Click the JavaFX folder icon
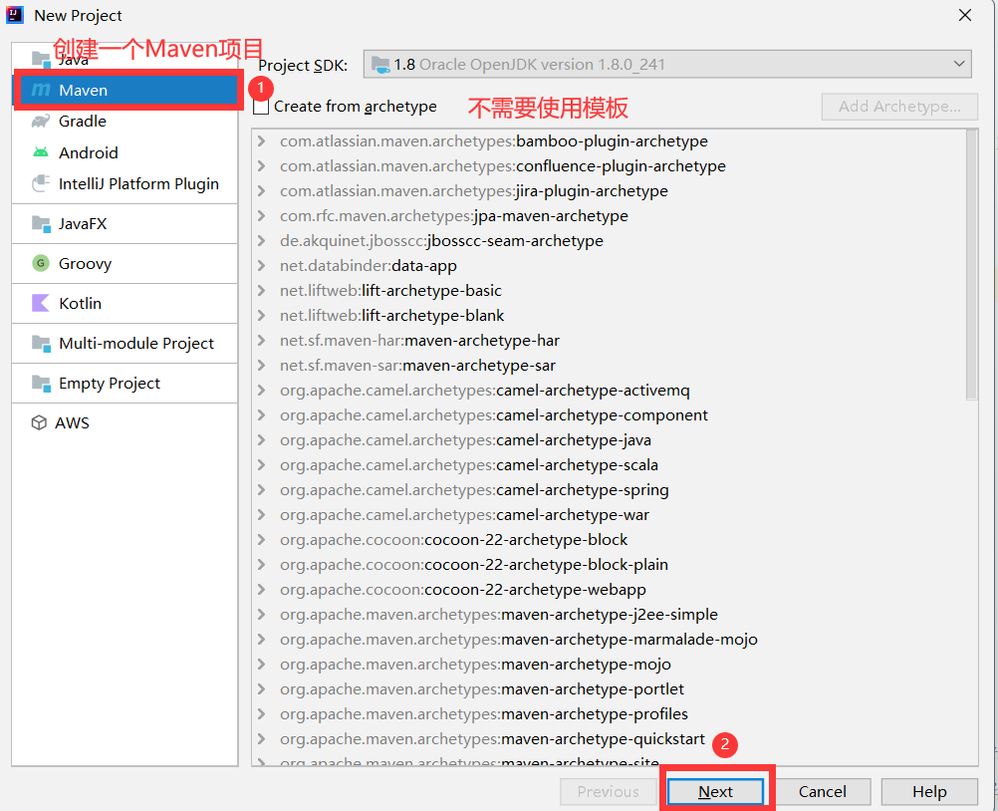The width and height of the screenshot is (998, 811). click(41, 223)
